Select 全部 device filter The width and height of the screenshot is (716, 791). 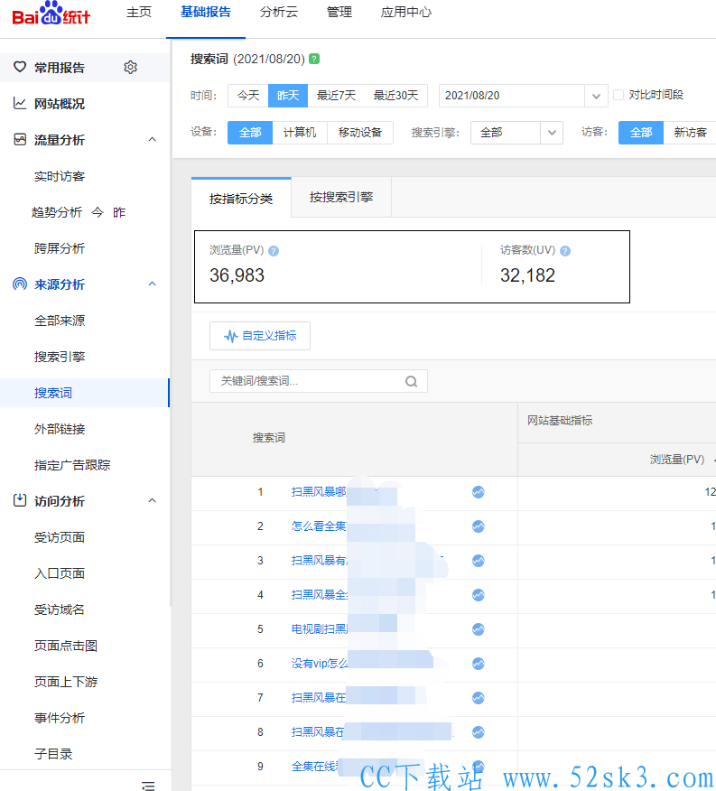coord(250,133)
